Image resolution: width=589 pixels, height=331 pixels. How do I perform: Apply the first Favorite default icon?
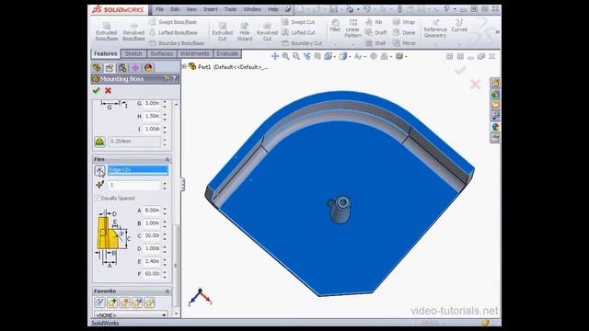[x=99, y=302]
